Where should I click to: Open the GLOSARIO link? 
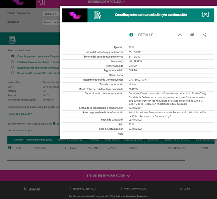tap(34, 189)
